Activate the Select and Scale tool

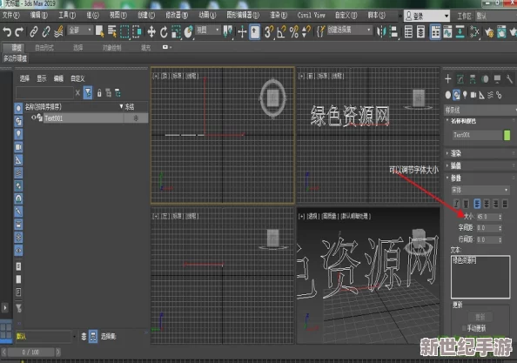[176, 32]
